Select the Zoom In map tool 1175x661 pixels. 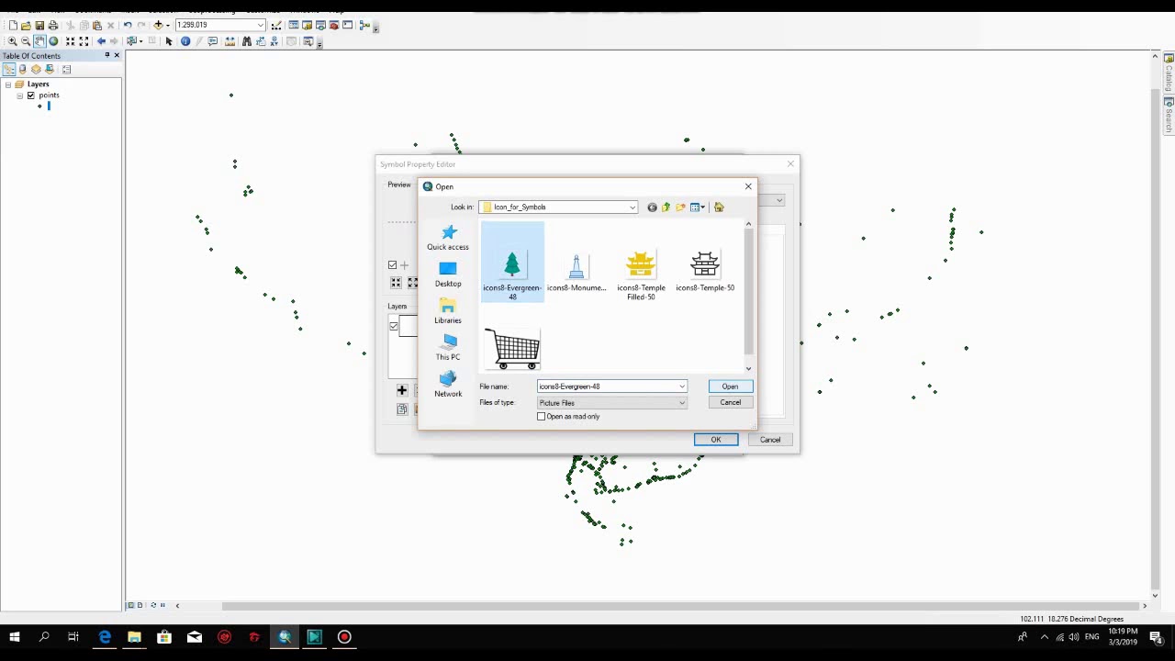pyautogui.click(x=12, y=41)
